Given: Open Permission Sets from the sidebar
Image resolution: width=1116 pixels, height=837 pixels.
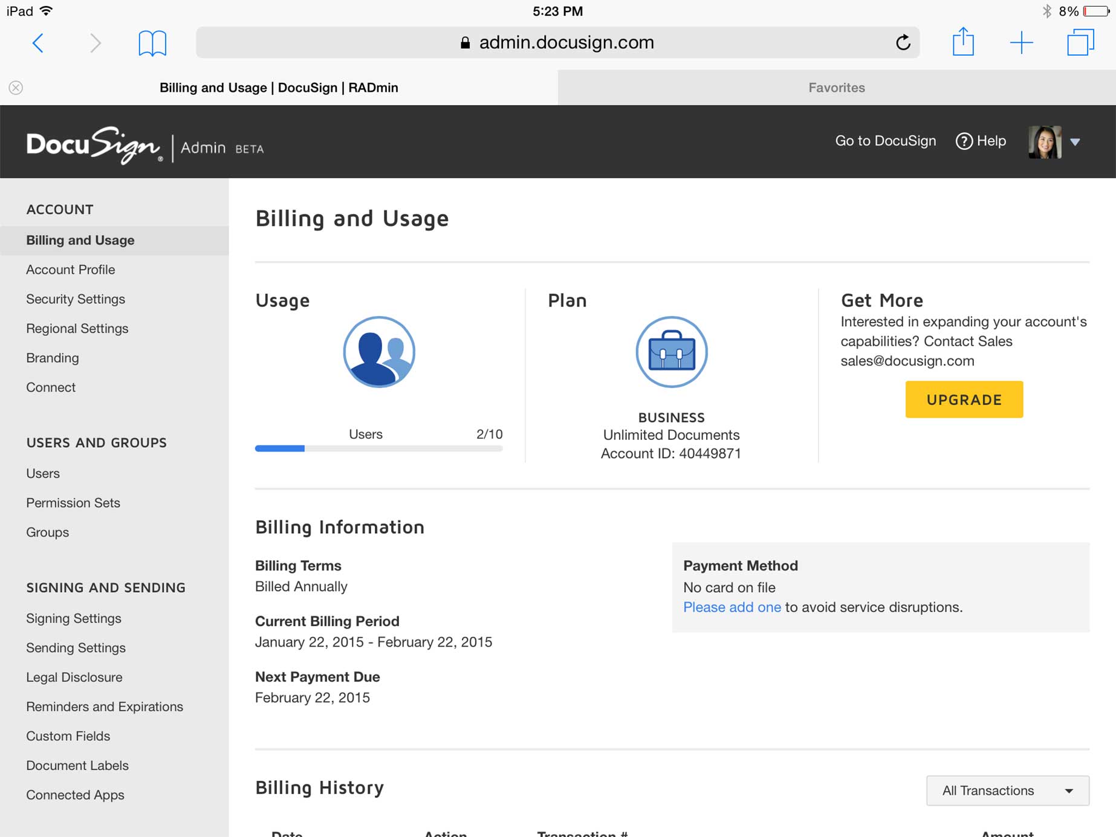Looking at the screenshot, I should pos(73,503).
